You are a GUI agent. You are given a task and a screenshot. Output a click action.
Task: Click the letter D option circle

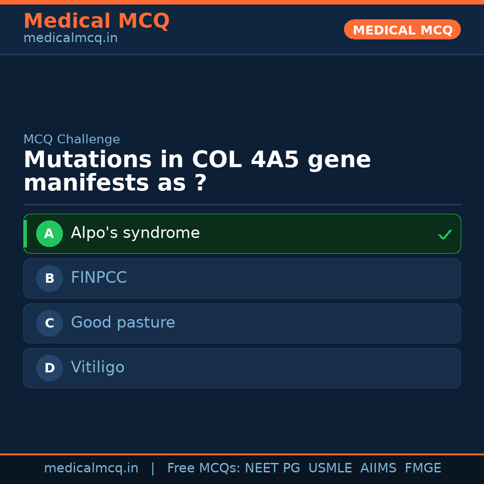(49, 368)
